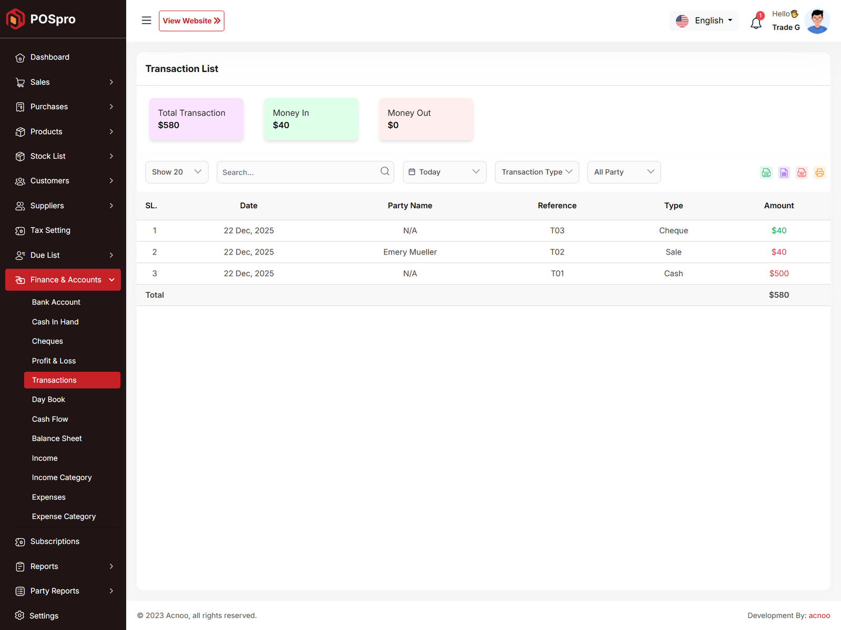Click the POSpro logo
The width and height of the screenshot is (841, 630).
point(41,19)
